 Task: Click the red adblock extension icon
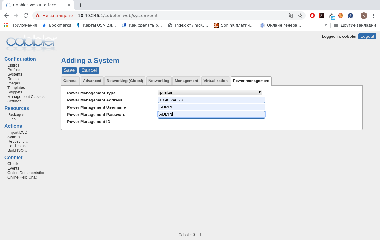pyautogui.click(x=312, y=16)
